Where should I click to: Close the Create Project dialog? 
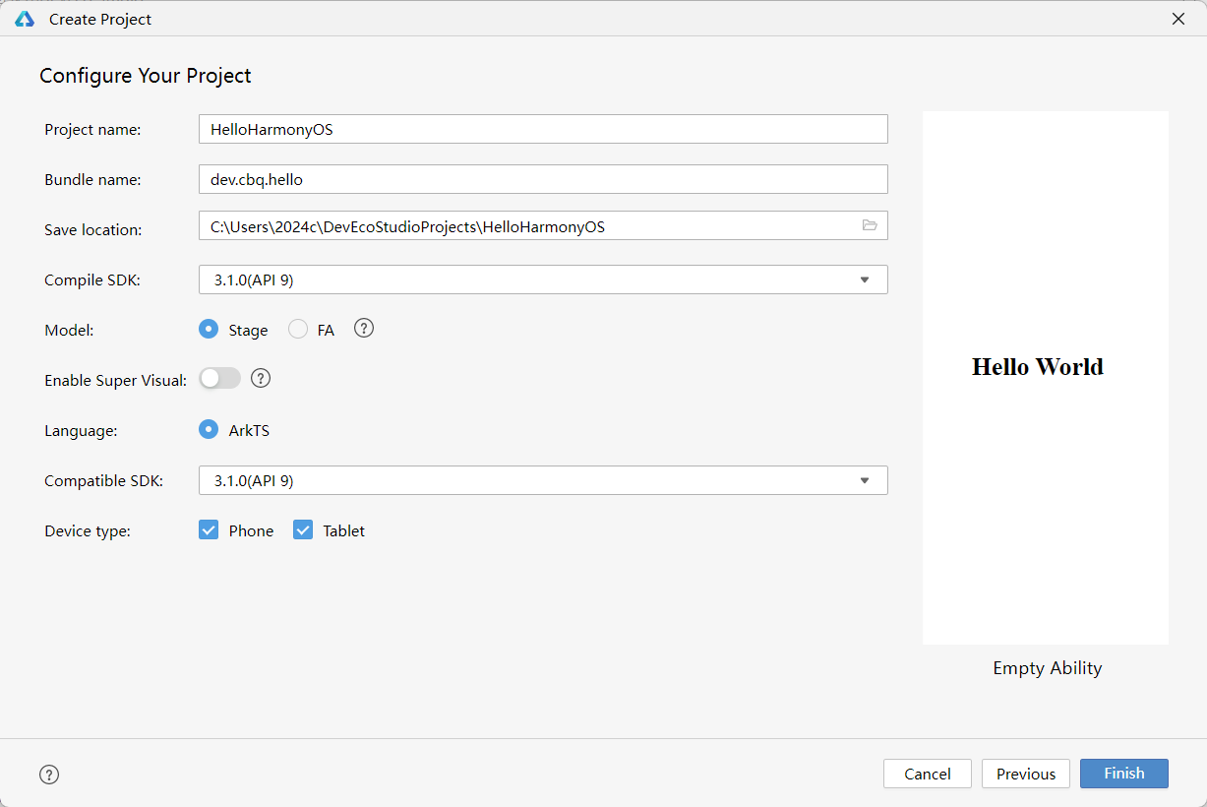tap(1178, 19)
